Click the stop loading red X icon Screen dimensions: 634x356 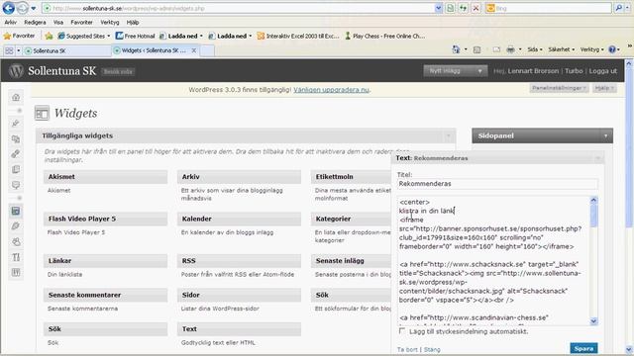476,8
